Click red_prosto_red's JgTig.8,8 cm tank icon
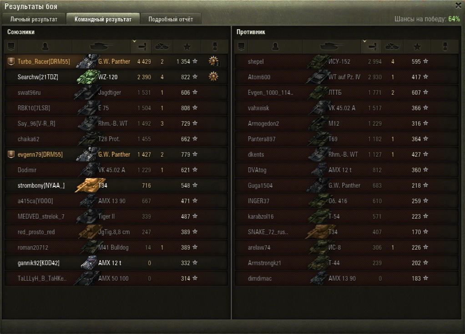 (89, 232)
